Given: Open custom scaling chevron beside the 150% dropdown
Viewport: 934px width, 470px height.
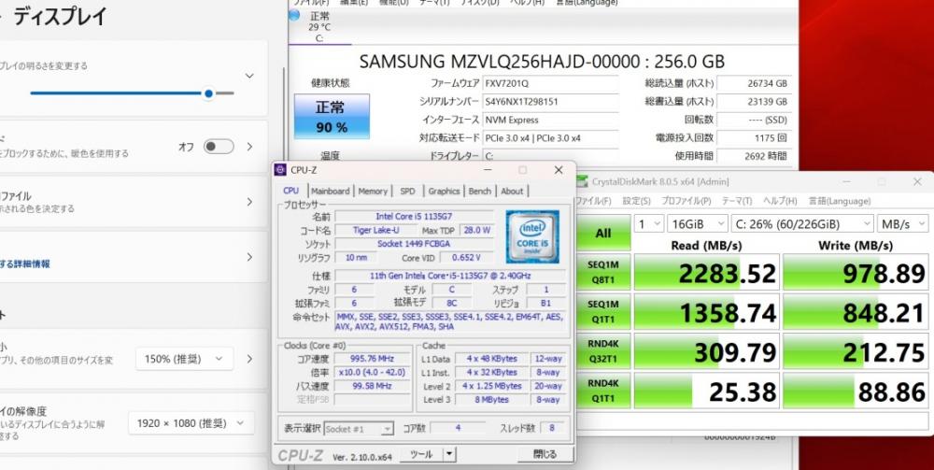Looking at the screenshot, I should (x=249, y=359).
